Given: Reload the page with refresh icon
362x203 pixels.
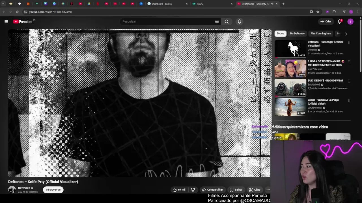Looking at the screenshot, I should (x=17, y=12).
